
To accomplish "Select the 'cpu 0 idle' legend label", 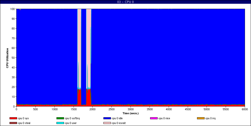I will (117, 118).
